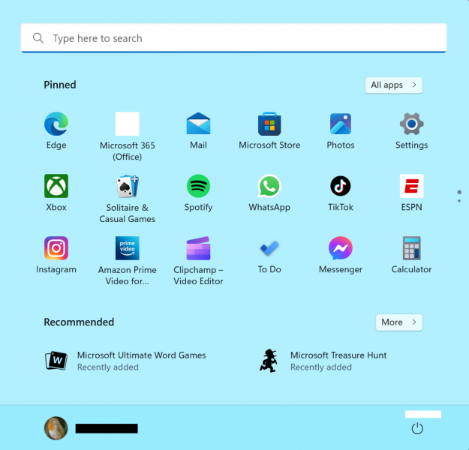
Task: Click the user profile picture
Action: (56, 428)
